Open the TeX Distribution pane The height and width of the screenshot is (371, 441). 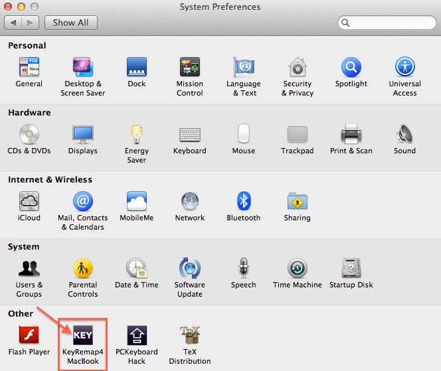(x=189, y=335)
